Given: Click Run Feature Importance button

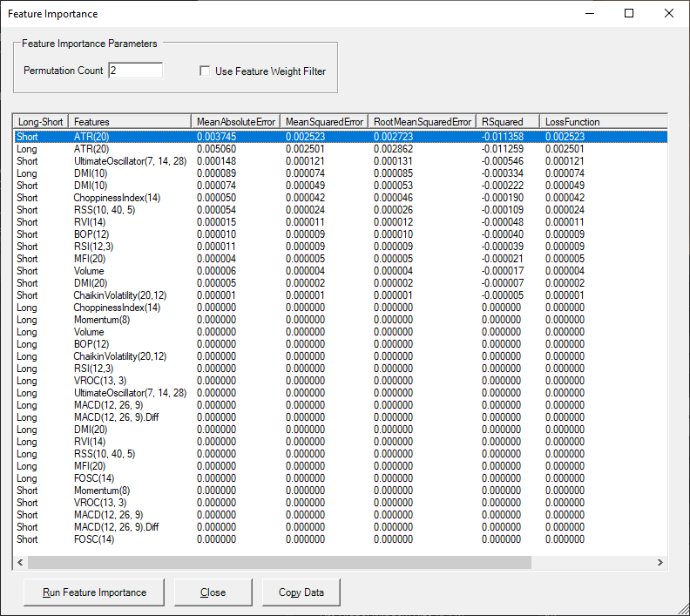Looking at the screenshot, I should coord(94,592).
